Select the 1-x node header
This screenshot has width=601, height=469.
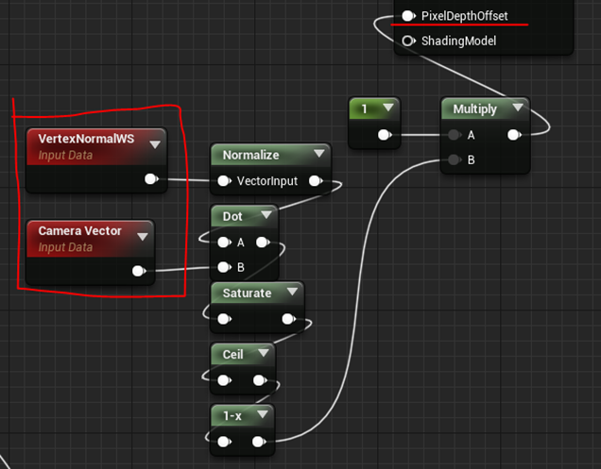pyautogui.click(x=243, y=416)
